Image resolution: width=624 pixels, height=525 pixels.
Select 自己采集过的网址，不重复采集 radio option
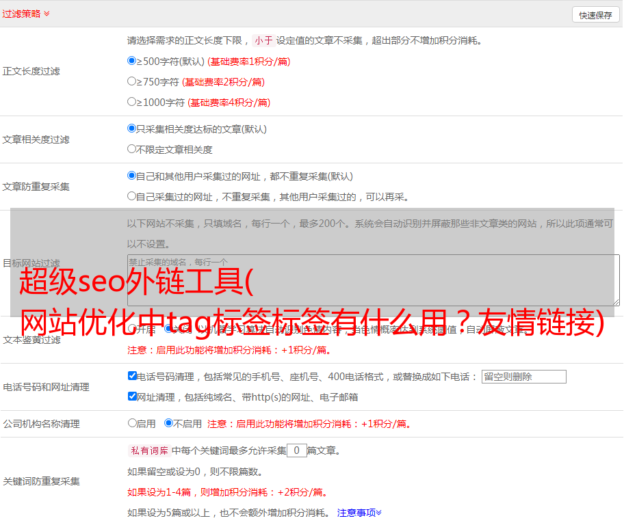click(132, 196)
